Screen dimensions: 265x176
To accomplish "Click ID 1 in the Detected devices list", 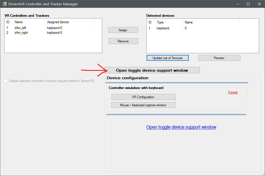I will (149, 28).
